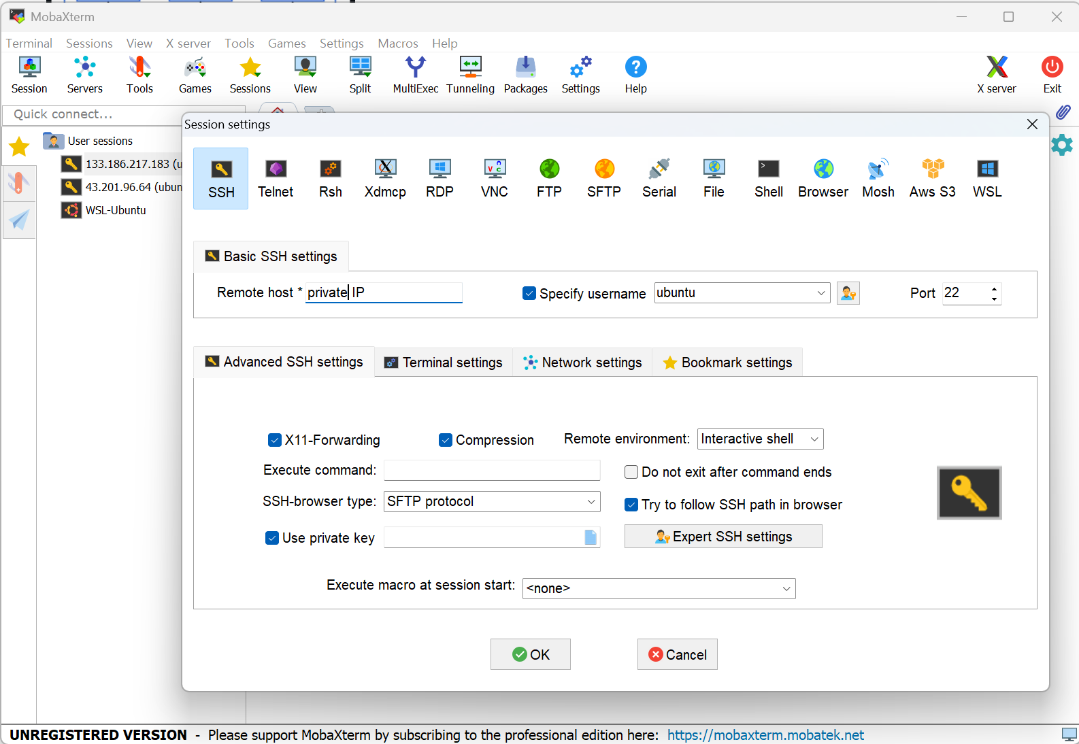Viewport: 1079px width, 744px height.
Task: Click OK to save the session
Action: (531, 654)
